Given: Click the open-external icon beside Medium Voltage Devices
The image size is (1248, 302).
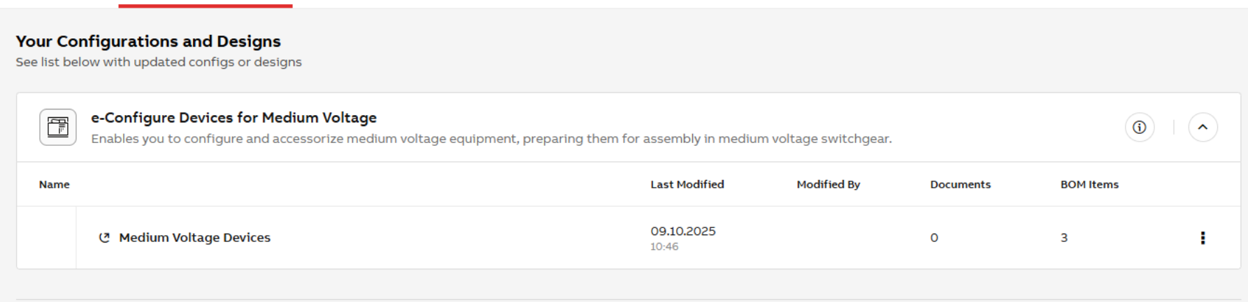Looking at the screenshot, I should [104, 238].
